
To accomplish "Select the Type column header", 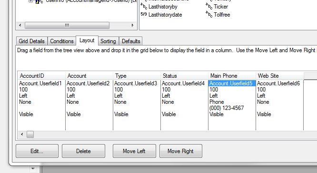I will [137, 76].
